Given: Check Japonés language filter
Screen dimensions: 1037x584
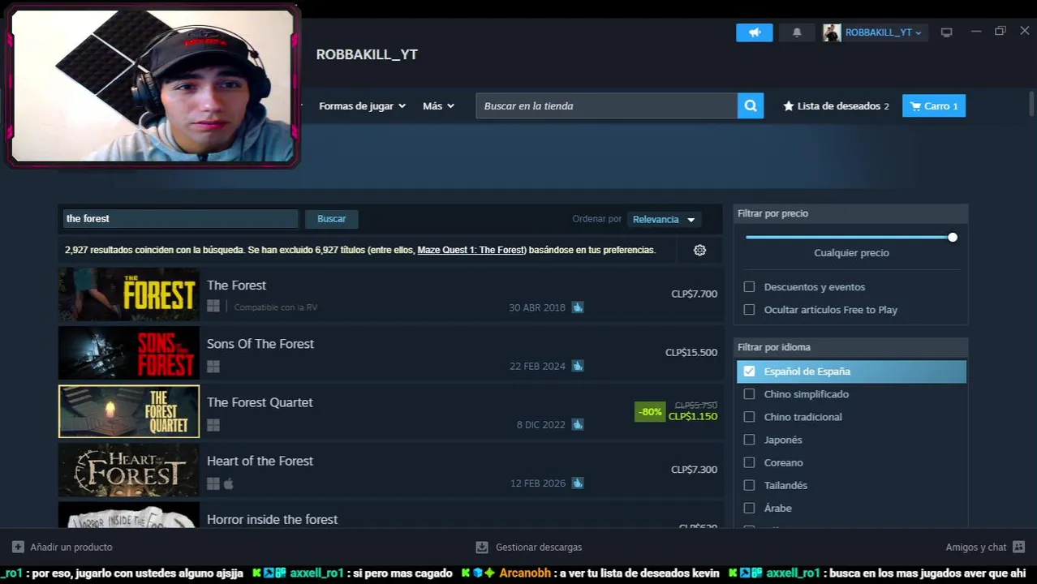Looking at the screenshot, I should 749,439.
